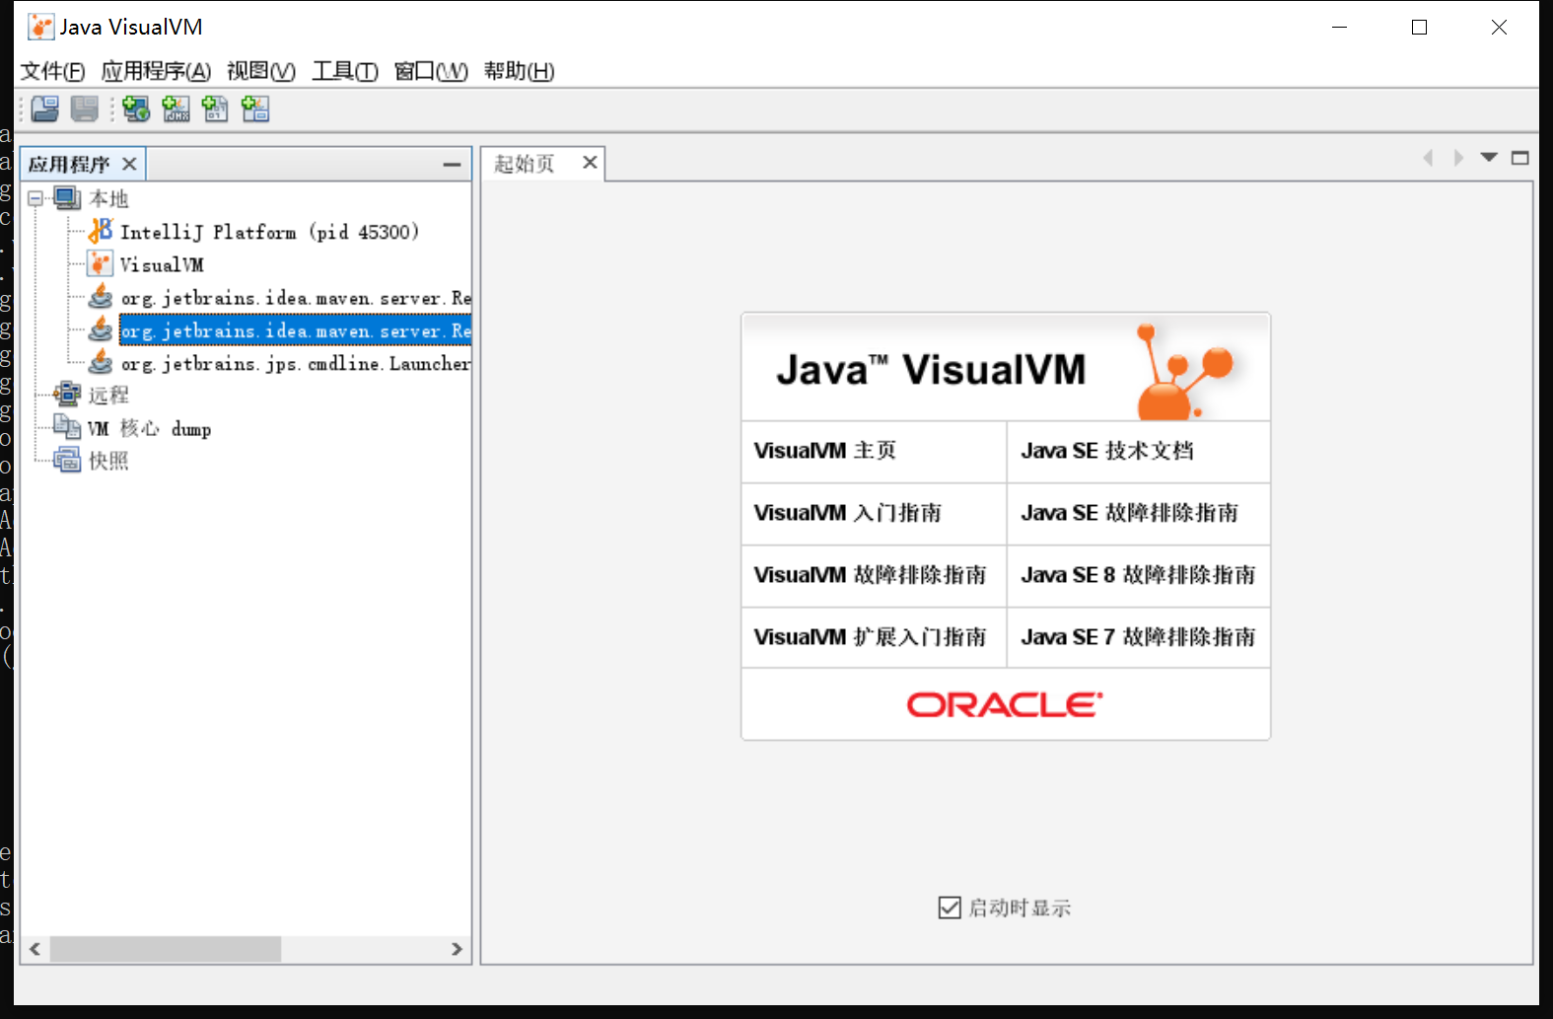Open the VisualVM 入门指南 link
1553x1019 pixels.
tap(848, 513)
